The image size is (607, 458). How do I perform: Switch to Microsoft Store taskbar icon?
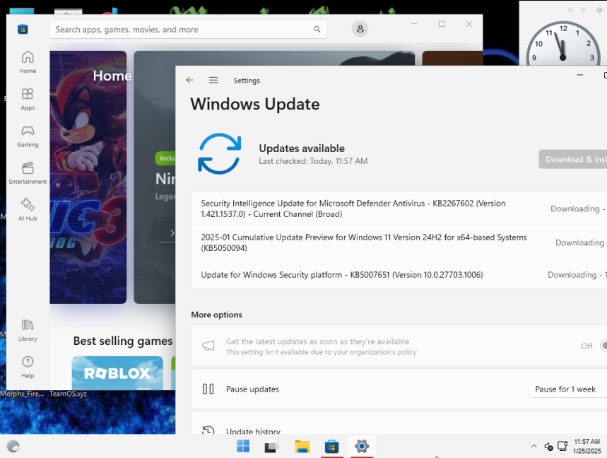pyautogui.click(x=331, y=447)
